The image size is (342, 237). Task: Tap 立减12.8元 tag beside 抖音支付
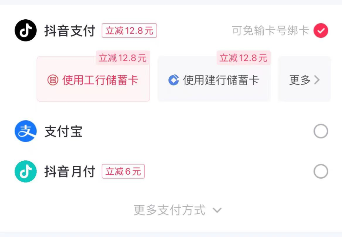click(129, 31)
